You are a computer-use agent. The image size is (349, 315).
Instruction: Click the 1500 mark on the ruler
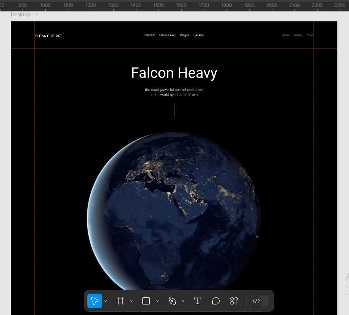tap(158, 5)
